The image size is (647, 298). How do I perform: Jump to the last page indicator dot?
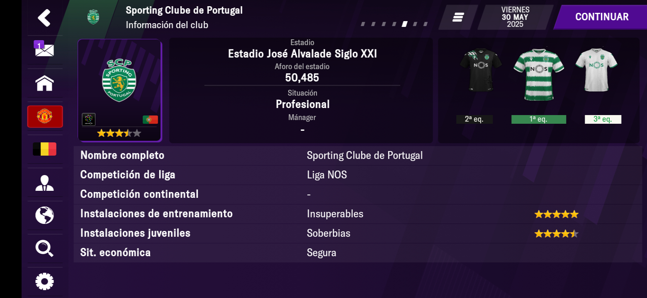tap(426, 24)
